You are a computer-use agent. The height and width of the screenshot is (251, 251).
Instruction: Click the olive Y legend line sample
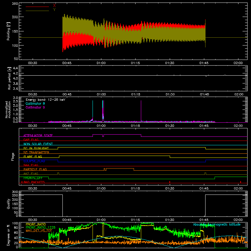pyautogui.click(x=37, y=11)
